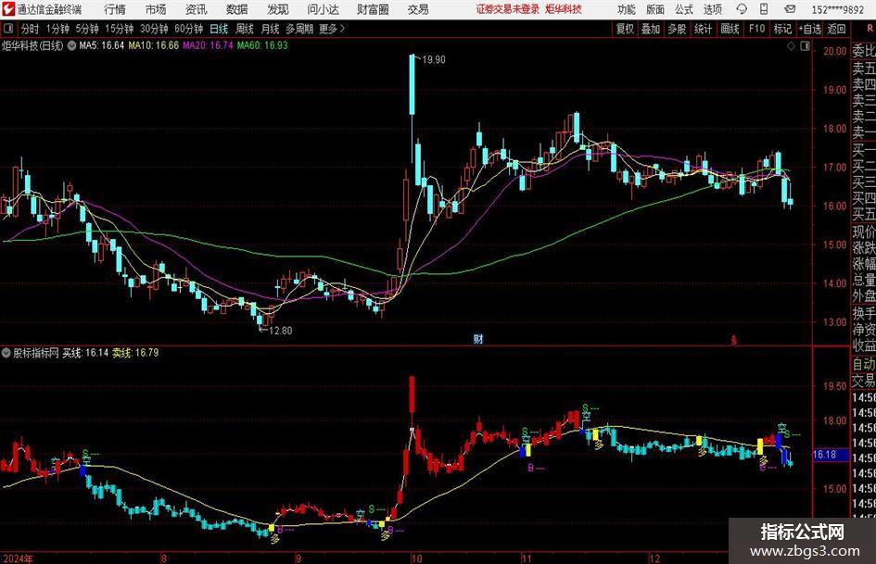Viewport: 876px width, 564px height.
Task: Open the 版面 menu
Action: point(655,9)
